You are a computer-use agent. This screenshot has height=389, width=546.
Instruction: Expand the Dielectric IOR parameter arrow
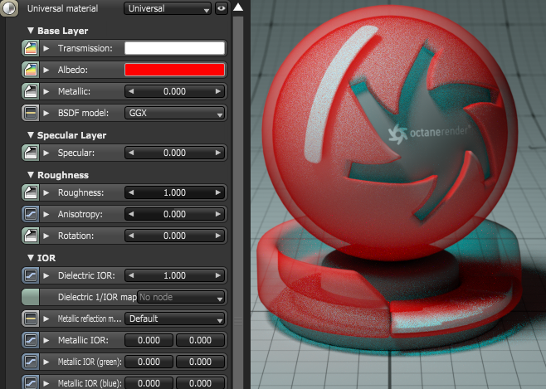[46, 275]
